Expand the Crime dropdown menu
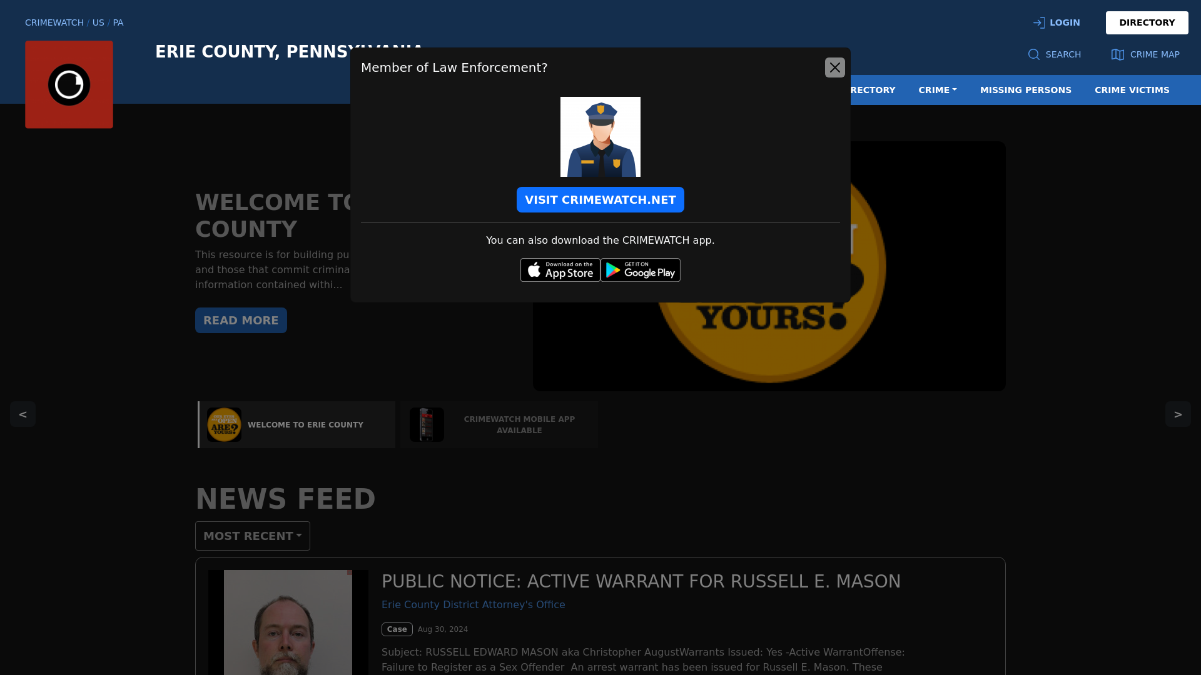1201x675 pixels. click(x=937, y=90)
